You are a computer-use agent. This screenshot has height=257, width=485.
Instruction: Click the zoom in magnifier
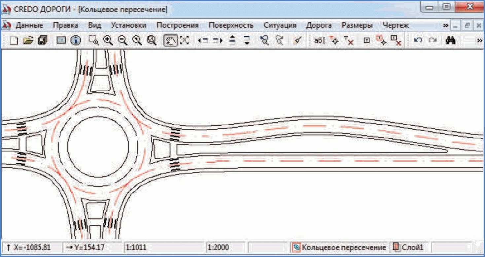click(108, 40)
